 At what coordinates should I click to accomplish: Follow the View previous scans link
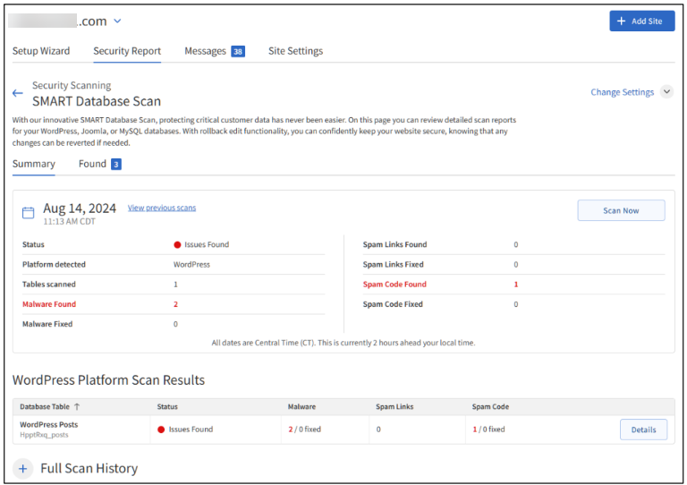point(162,208)
